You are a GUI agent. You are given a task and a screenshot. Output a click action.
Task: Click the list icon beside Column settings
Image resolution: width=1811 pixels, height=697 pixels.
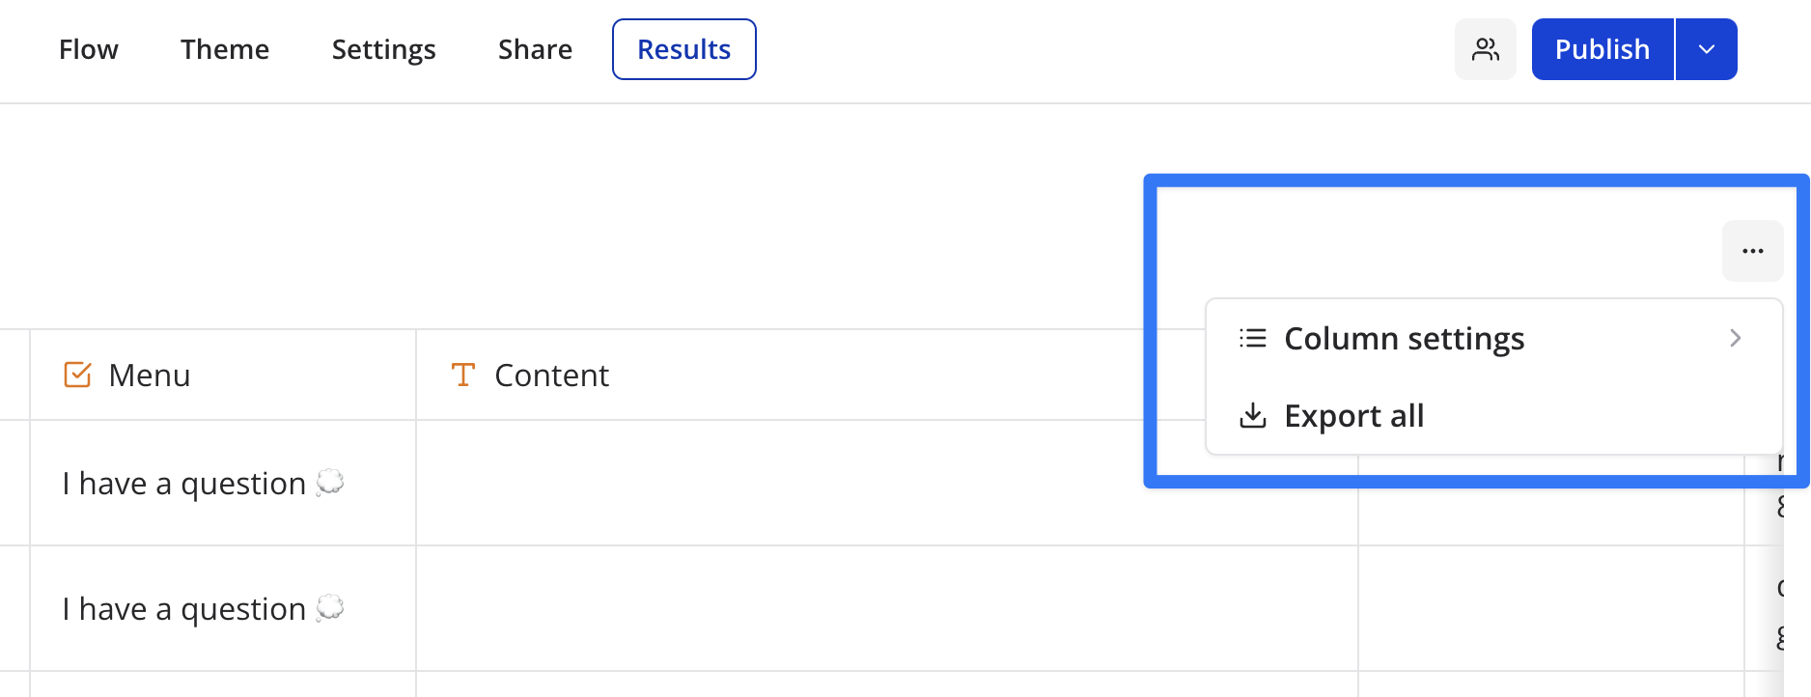tap(1252, 338)
